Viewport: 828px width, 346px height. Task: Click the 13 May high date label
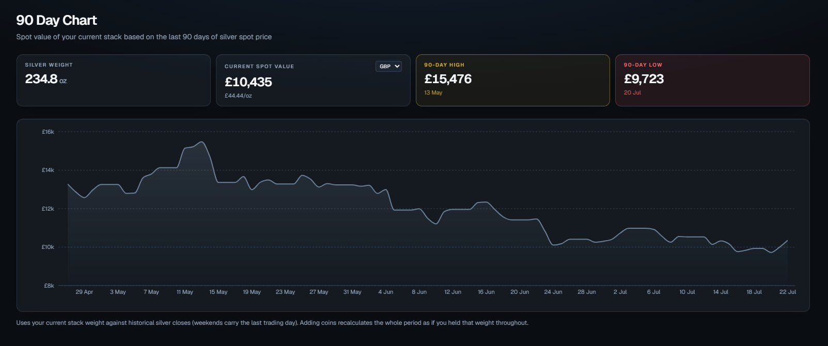click(433, 93)
